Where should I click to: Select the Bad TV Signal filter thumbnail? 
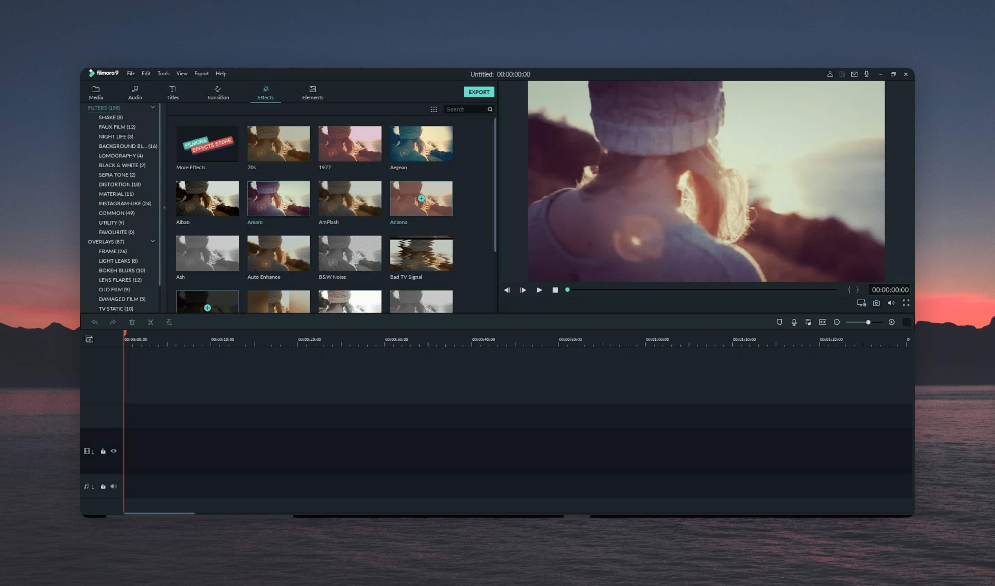421,254
